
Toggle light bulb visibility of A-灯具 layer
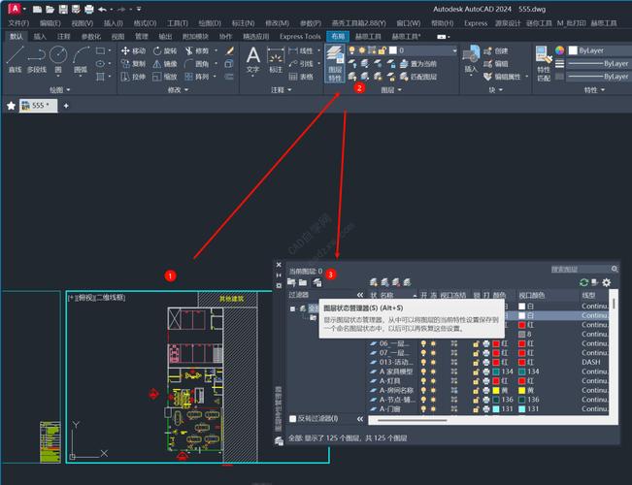point(422,381)
